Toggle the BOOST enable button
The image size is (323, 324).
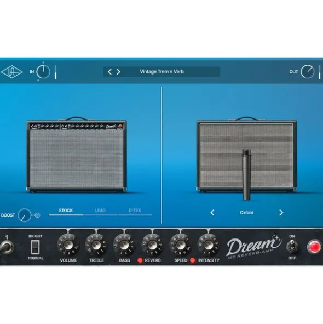(x=37, y=215)
